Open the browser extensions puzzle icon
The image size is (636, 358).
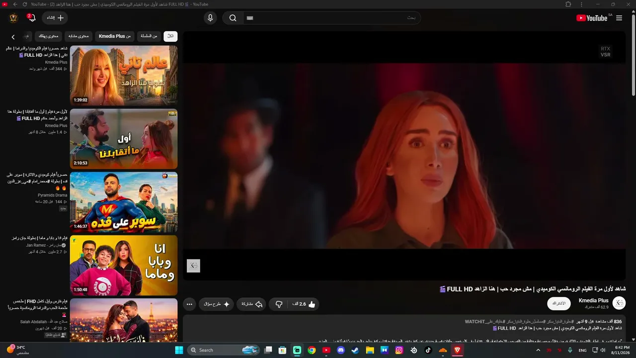point(568,4)
